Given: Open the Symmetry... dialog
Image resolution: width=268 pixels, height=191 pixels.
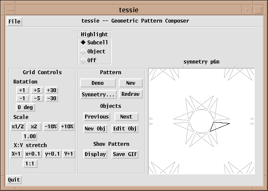Looking at the screenshot, I should pos(98,94).
